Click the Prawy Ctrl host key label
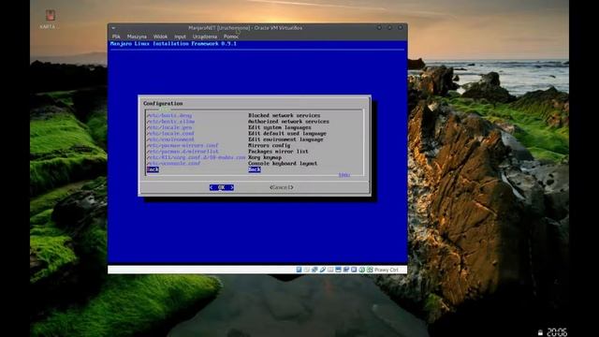 click(387, 270)
